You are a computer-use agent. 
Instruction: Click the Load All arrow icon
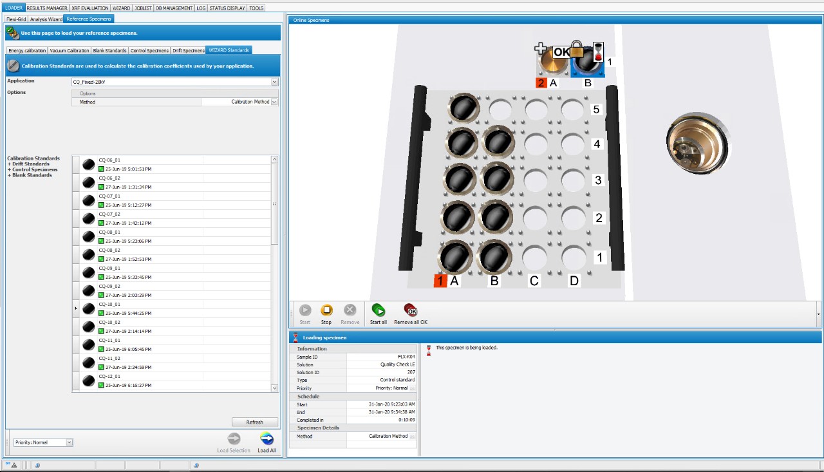[x=267, y=439]
